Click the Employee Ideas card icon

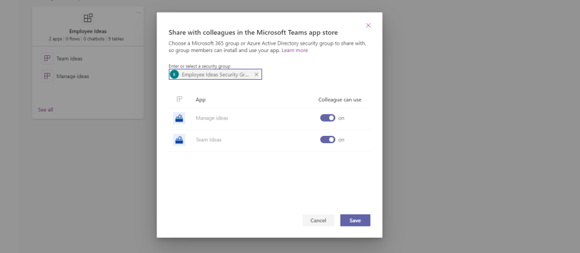point(88,19)
